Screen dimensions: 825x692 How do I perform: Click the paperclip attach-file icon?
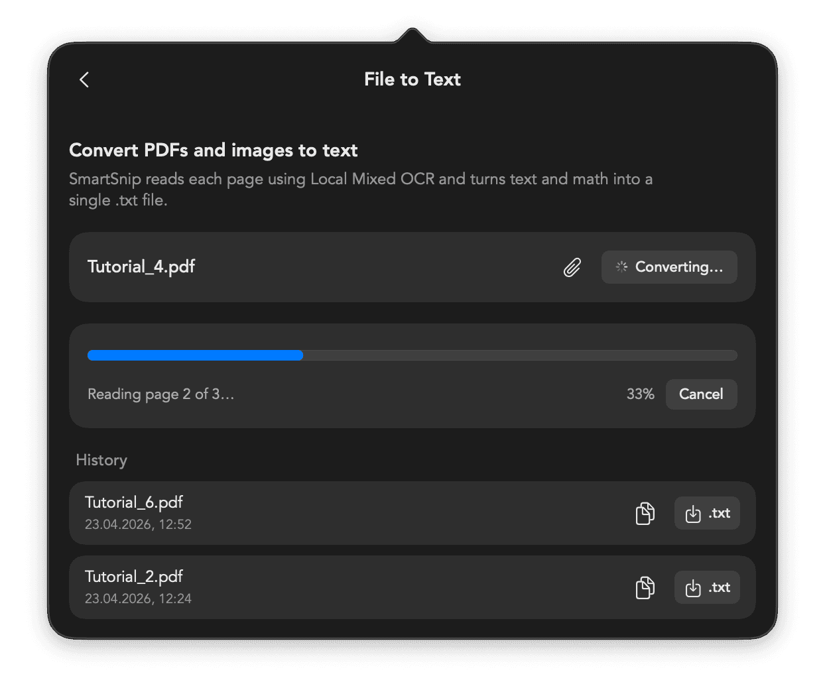click(x=571, y=267)
